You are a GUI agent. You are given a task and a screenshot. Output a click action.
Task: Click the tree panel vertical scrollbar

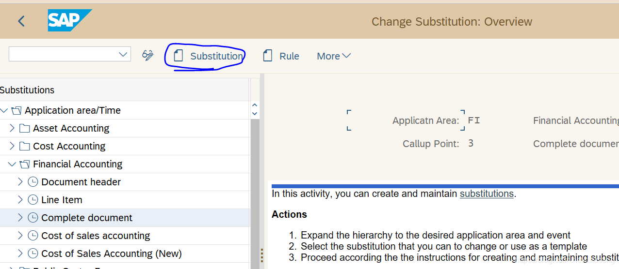point(255,194)
